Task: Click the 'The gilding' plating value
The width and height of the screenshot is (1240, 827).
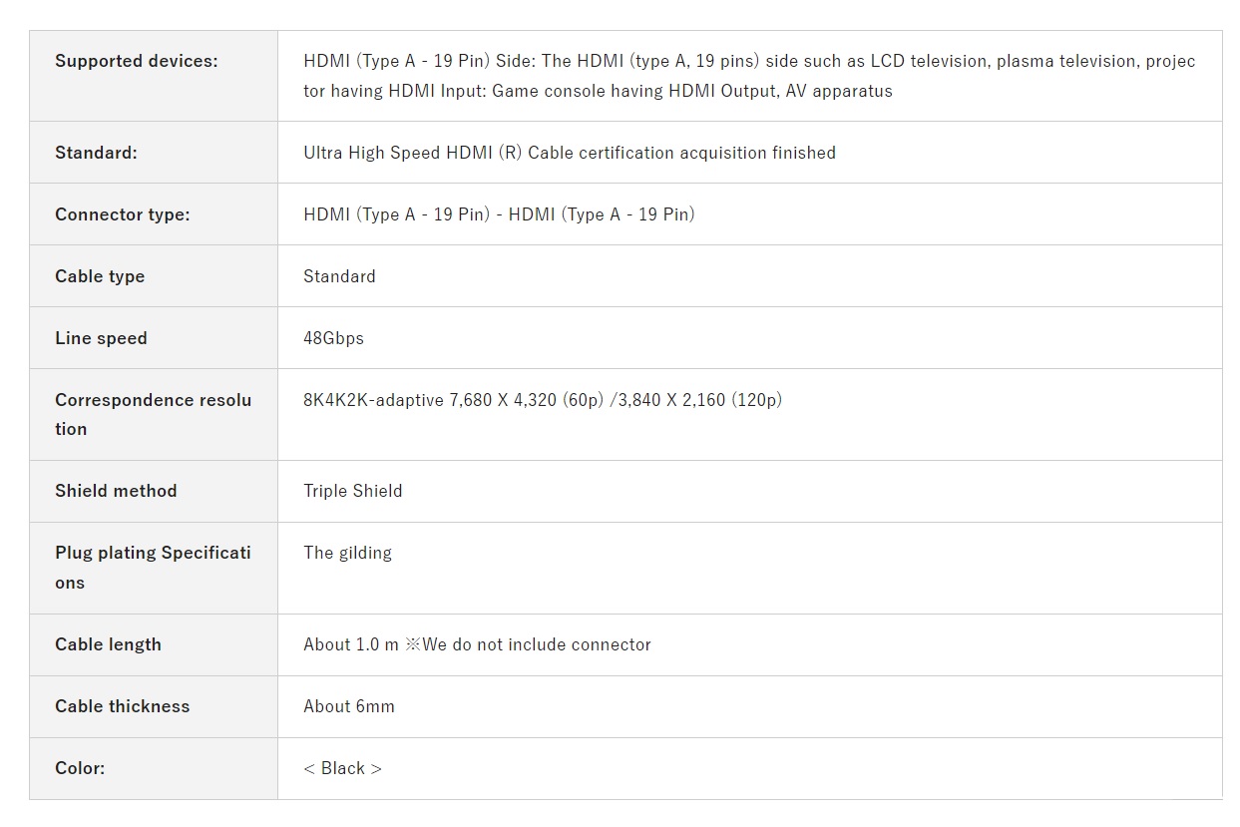Action: coord(347,553)
